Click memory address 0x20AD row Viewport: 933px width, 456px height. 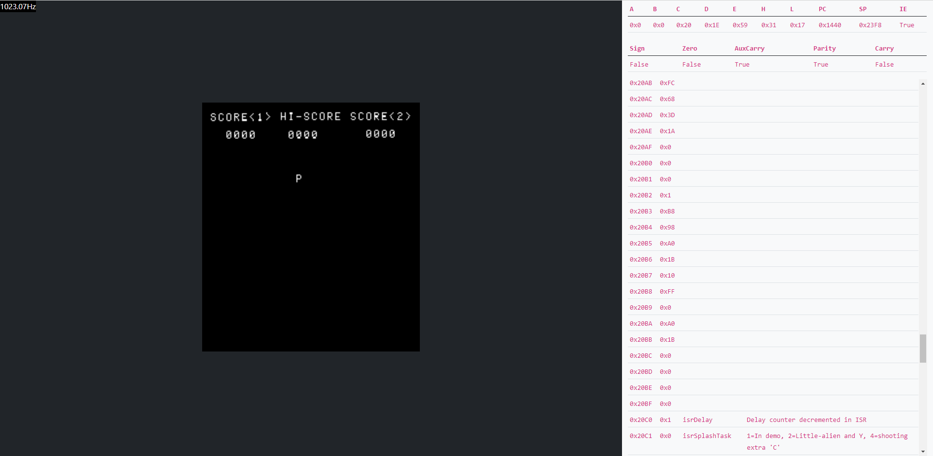tap(773, 115)
